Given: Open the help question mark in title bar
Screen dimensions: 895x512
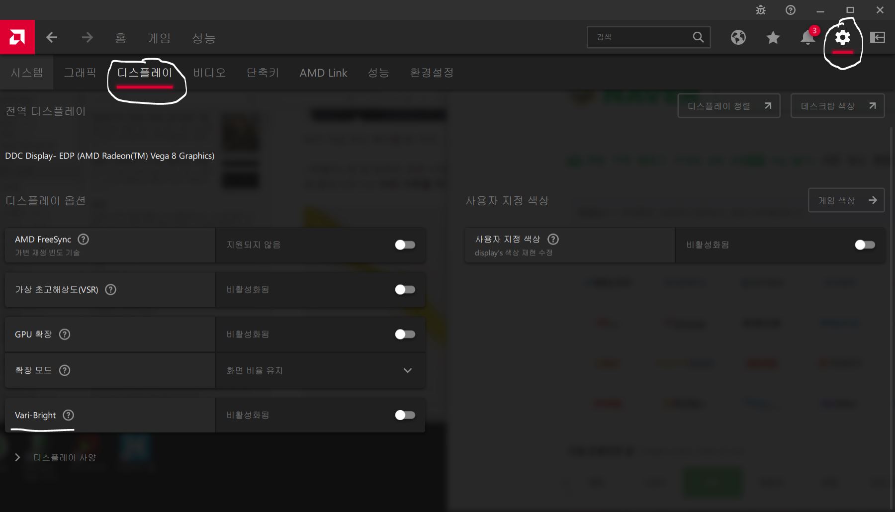Looking at the screenshot, I should pyautogui.click(x=791, y=10).
